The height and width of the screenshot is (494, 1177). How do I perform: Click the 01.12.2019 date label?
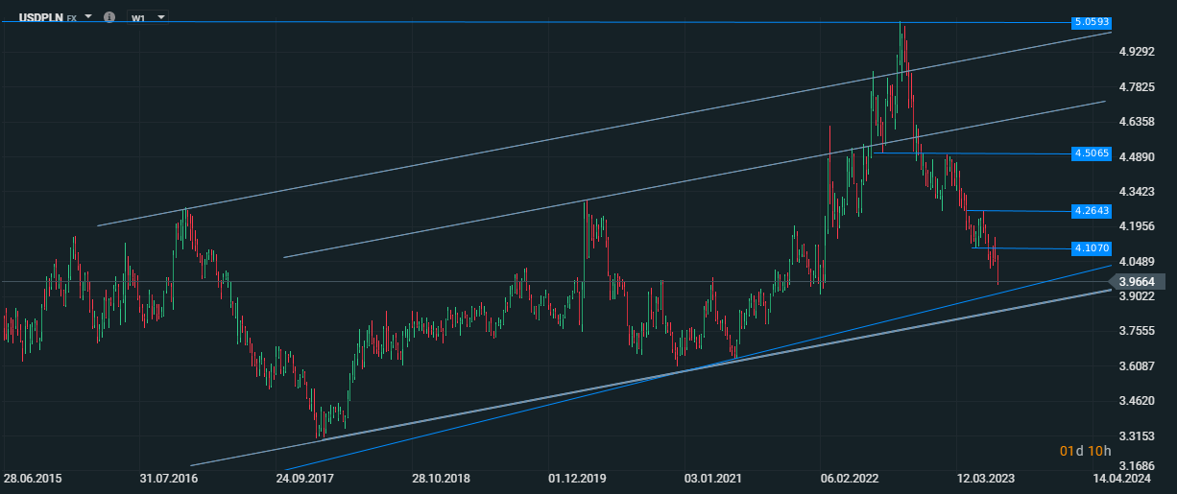point(577,477)
